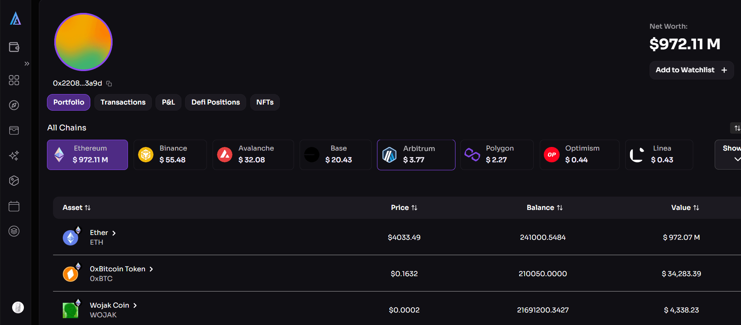Click Ether value $ 972.07 M

681,237
